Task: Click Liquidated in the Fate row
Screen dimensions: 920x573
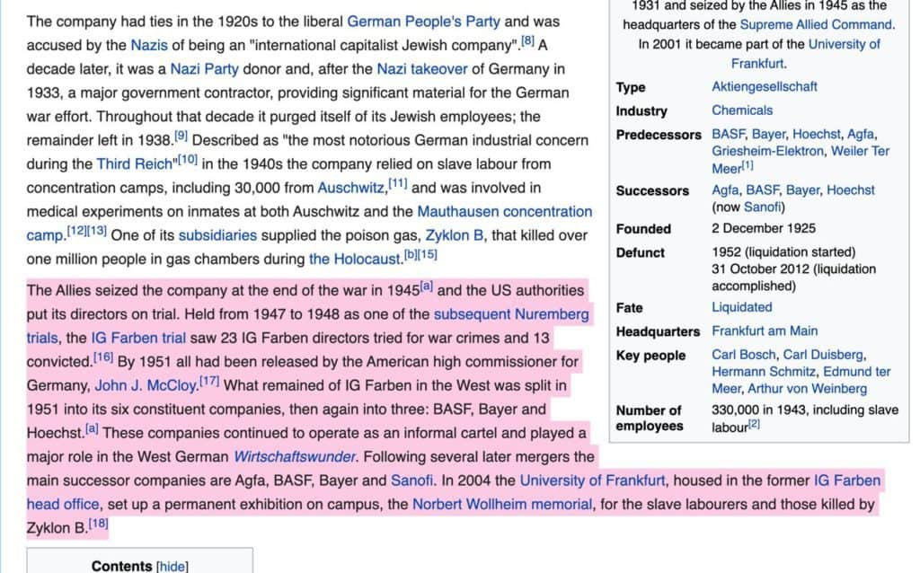Action: [x=741, y=307]
